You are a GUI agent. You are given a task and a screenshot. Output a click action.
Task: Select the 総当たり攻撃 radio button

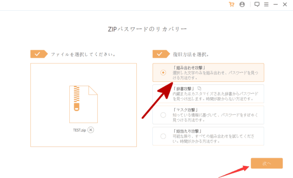[x=163, y=136]
